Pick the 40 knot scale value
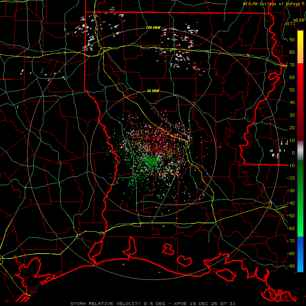This screenshot has height=306, width=306. 292,102
